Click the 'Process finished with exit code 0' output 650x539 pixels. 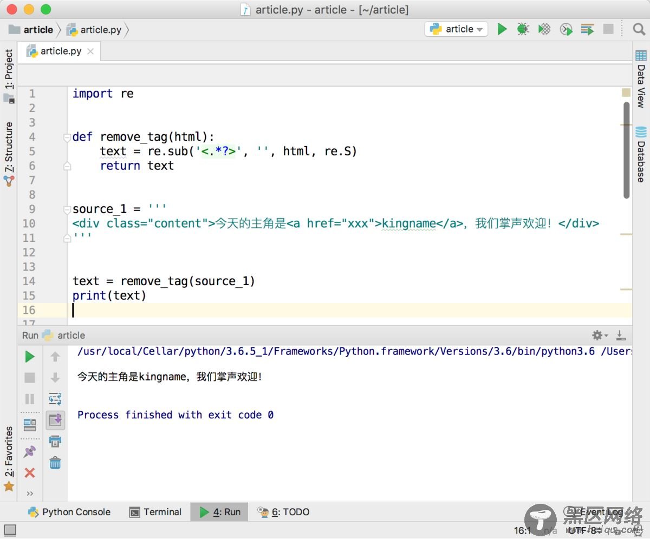[175, 415]
